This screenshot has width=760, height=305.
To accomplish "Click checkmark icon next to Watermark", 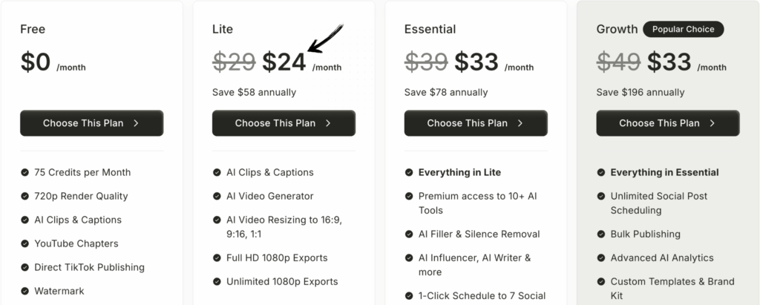I will (24, 291).
